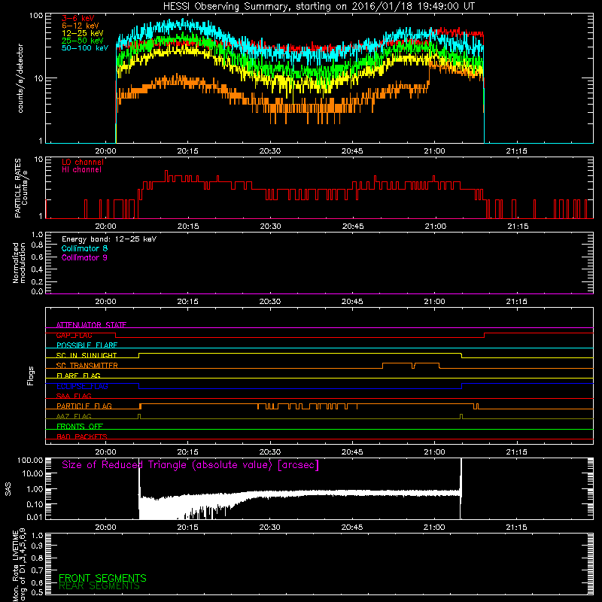Click the REAR SEGMENTS legend entry
This screenshot has height=602, width=602.
(99, 586)
